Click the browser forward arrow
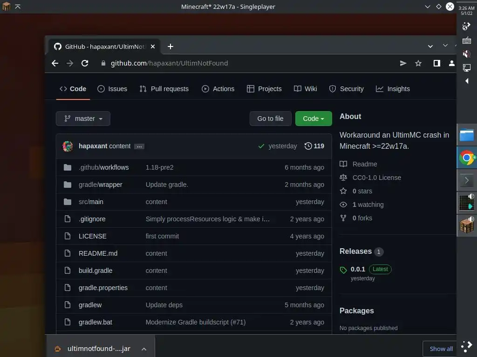This screenshot has width=477, height=357. [x=70, y=63]
